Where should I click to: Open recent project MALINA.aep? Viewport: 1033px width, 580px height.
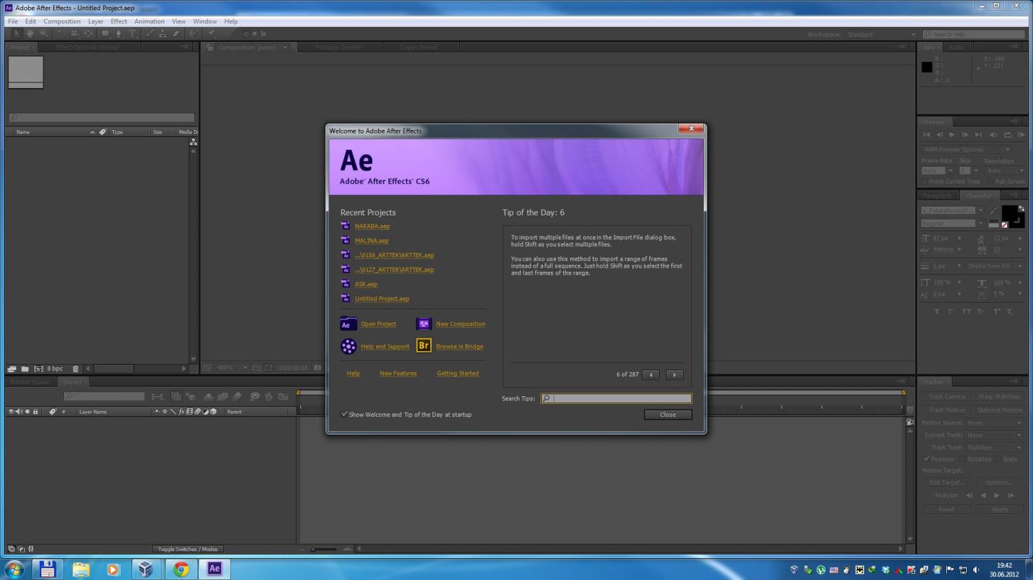pyautogui.click(x=372, y=241)
